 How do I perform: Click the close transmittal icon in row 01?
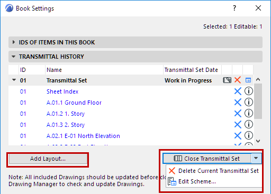coord(227,80)
